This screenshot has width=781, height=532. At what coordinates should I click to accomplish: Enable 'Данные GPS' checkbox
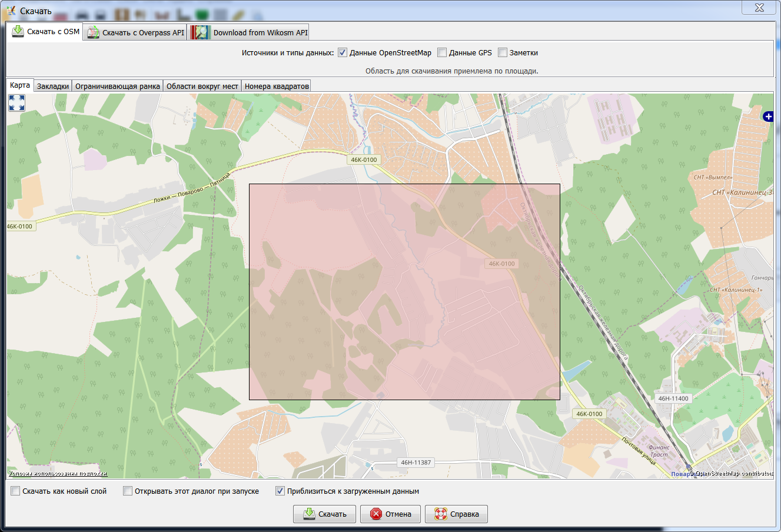point(442,52)
